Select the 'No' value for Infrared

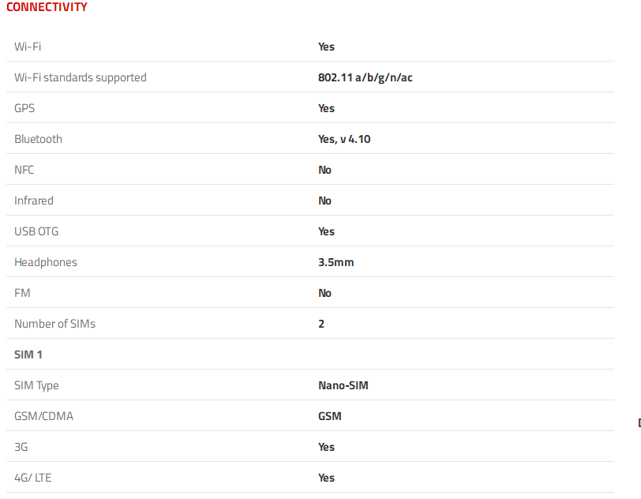[324, 201]
